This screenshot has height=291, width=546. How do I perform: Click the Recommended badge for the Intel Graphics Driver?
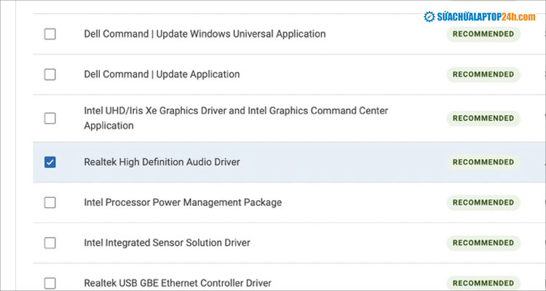483,118
